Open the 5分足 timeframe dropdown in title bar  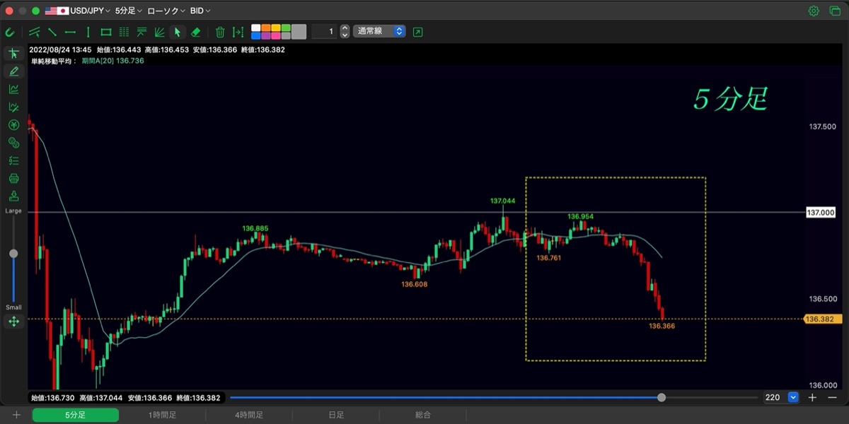pyautogui.click(x=129, y=11)
